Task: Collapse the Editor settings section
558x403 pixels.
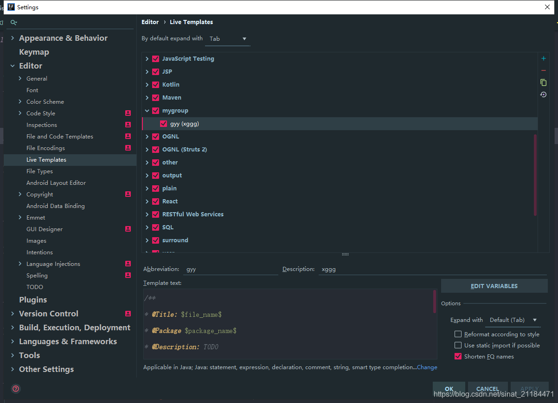Action: pos(13,66)
